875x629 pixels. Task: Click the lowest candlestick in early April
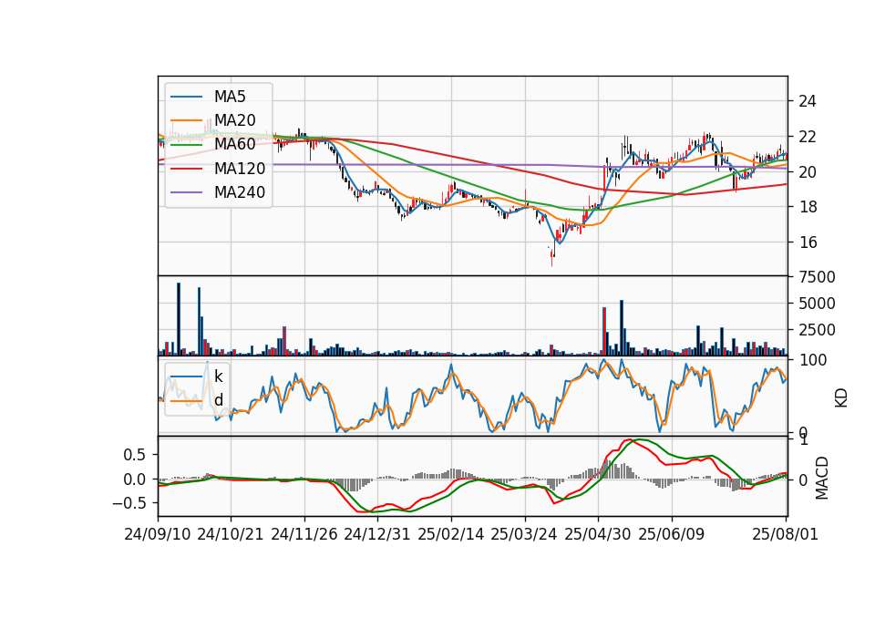pos(552,257)
